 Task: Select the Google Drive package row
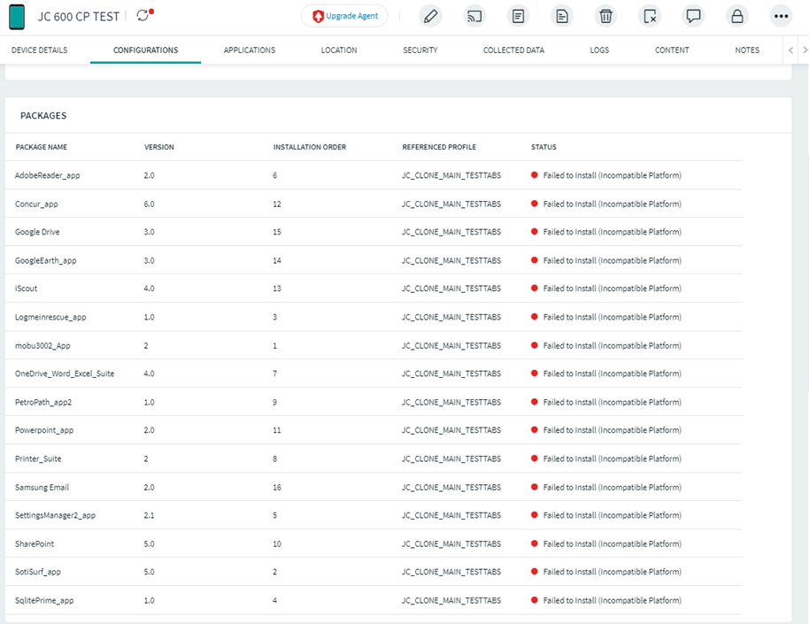click(x=37, y=232)
